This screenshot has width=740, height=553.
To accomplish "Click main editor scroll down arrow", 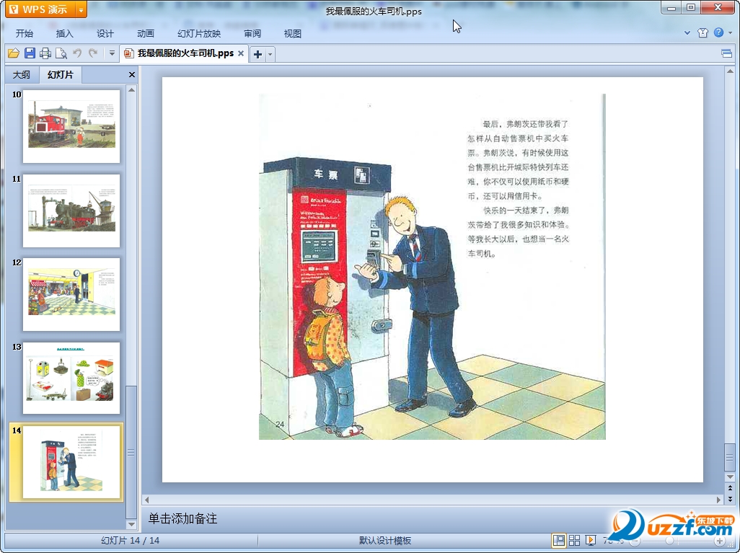I will [730, 477].
